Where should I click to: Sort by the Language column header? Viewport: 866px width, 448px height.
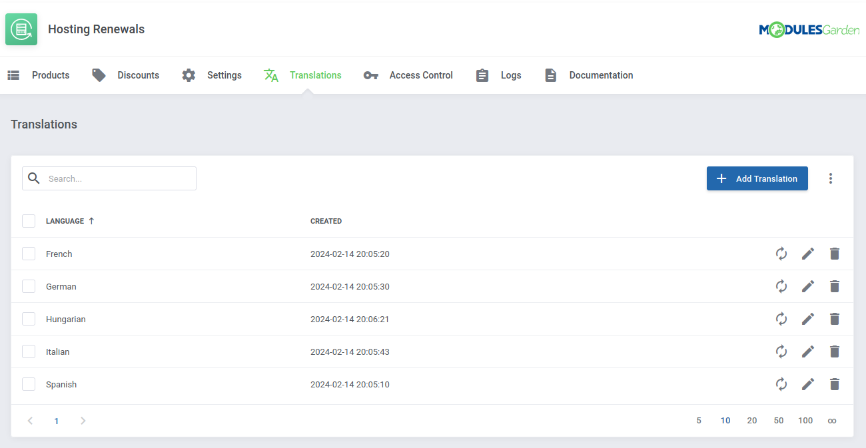[x=70, y=221]
